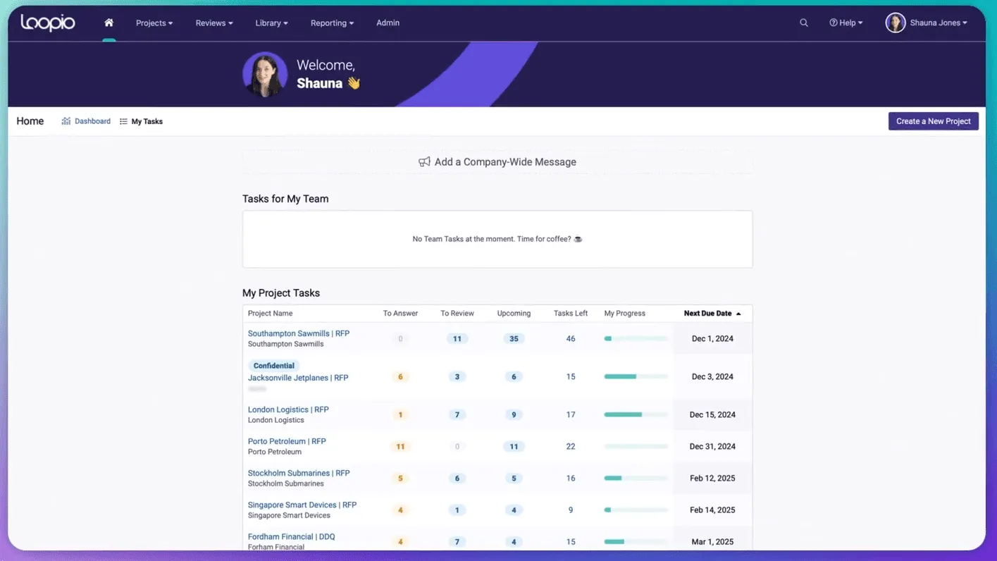Switch to the My Tasks tab
Viewport: 997px width, 561px height.
pyautogui.click(x=141, y=121)
